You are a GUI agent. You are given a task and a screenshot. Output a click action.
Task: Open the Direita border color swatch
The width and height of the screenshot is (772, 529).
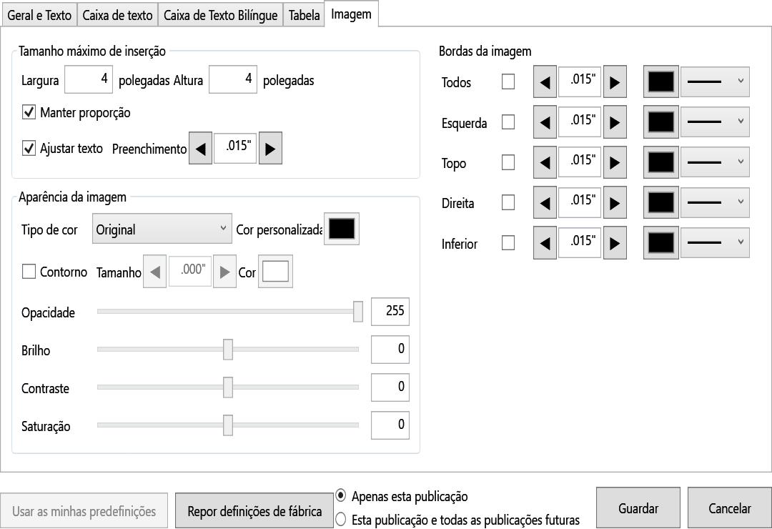pos(661,202)
